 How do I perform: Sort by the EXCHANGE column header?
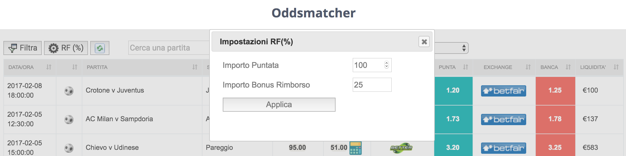tap(504, 67)
